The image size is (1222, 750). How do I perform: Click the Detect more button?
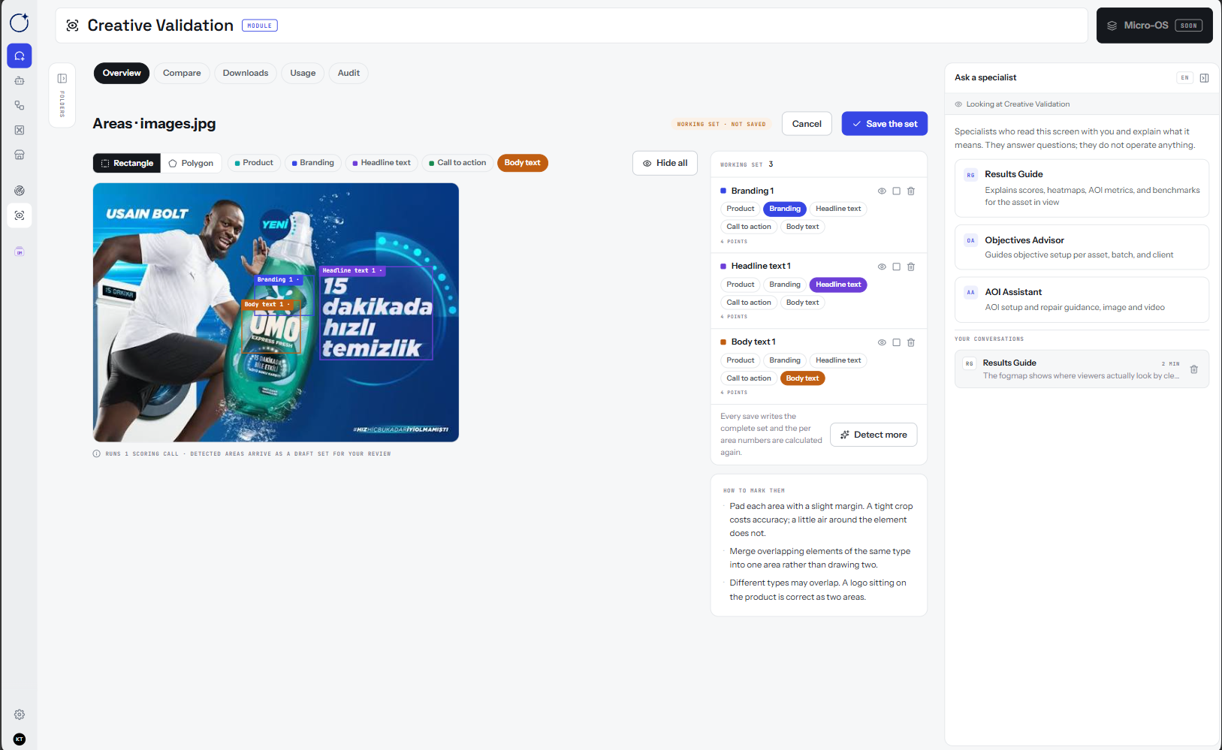pyautogui.click(x=874, y=435)
